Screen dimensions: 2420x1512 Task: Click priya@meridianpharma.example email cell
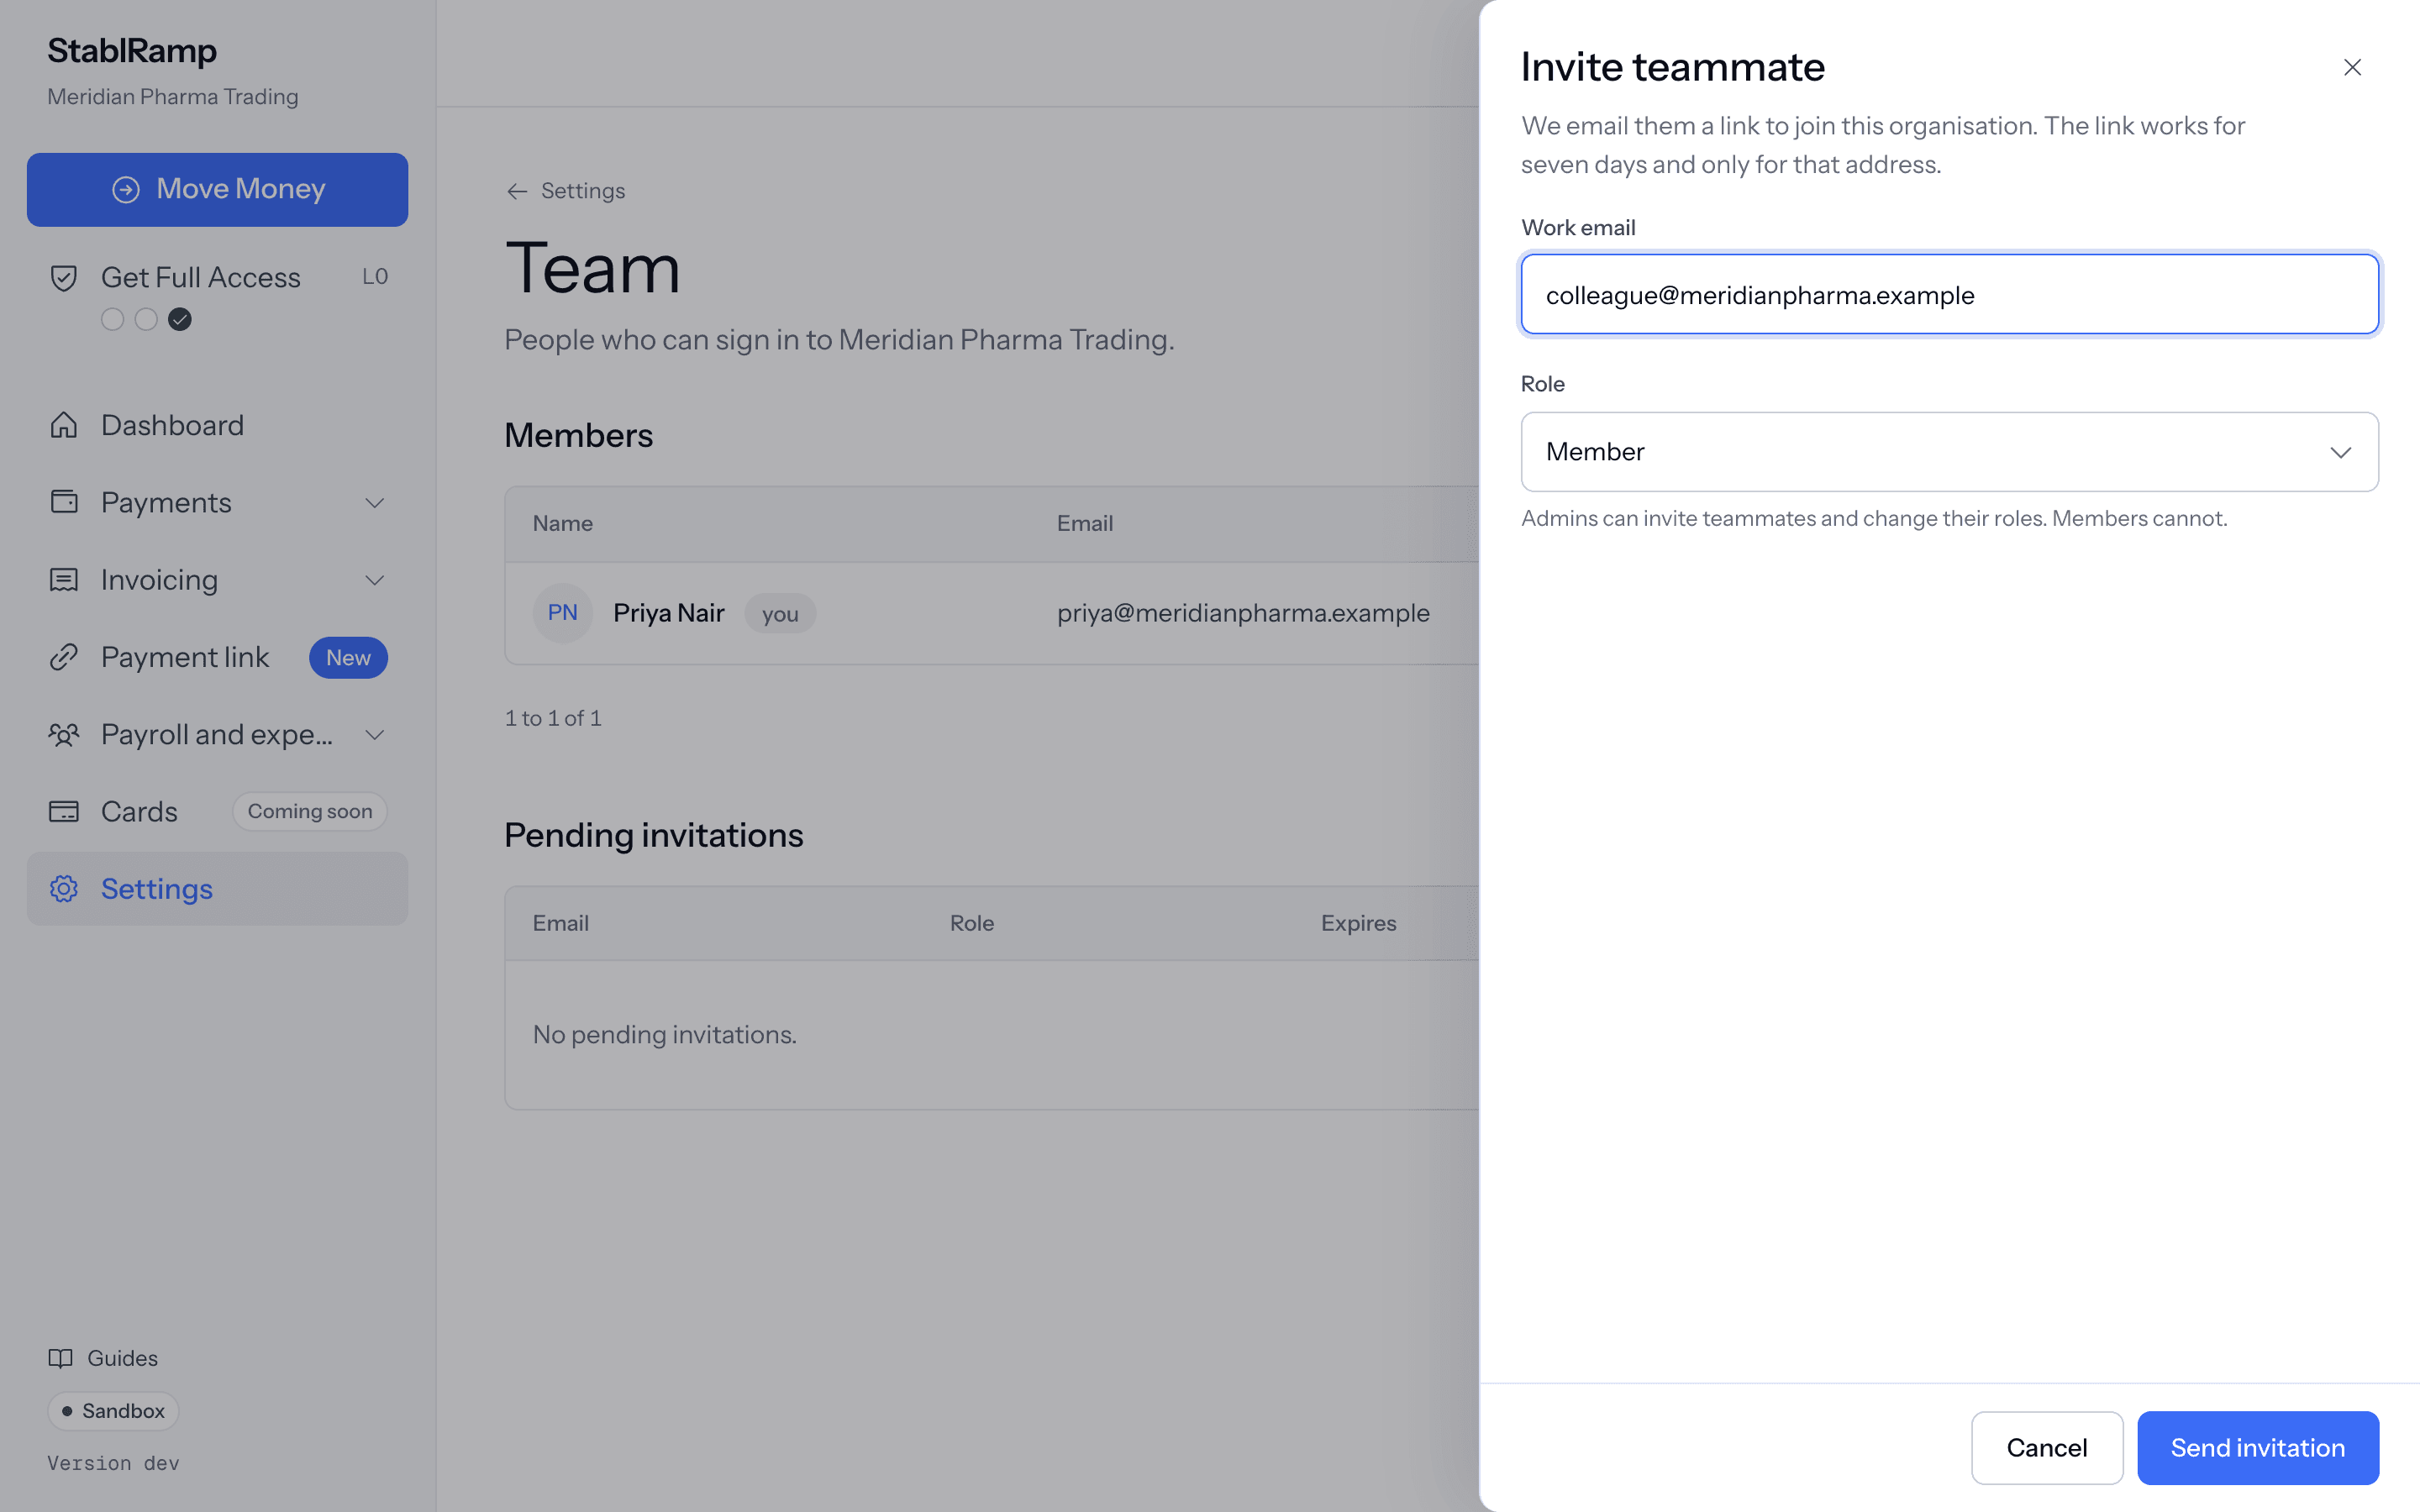1243,613
